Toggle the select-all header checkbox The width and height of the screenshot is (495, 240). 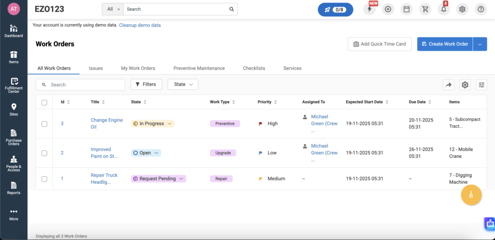(44, 102)
